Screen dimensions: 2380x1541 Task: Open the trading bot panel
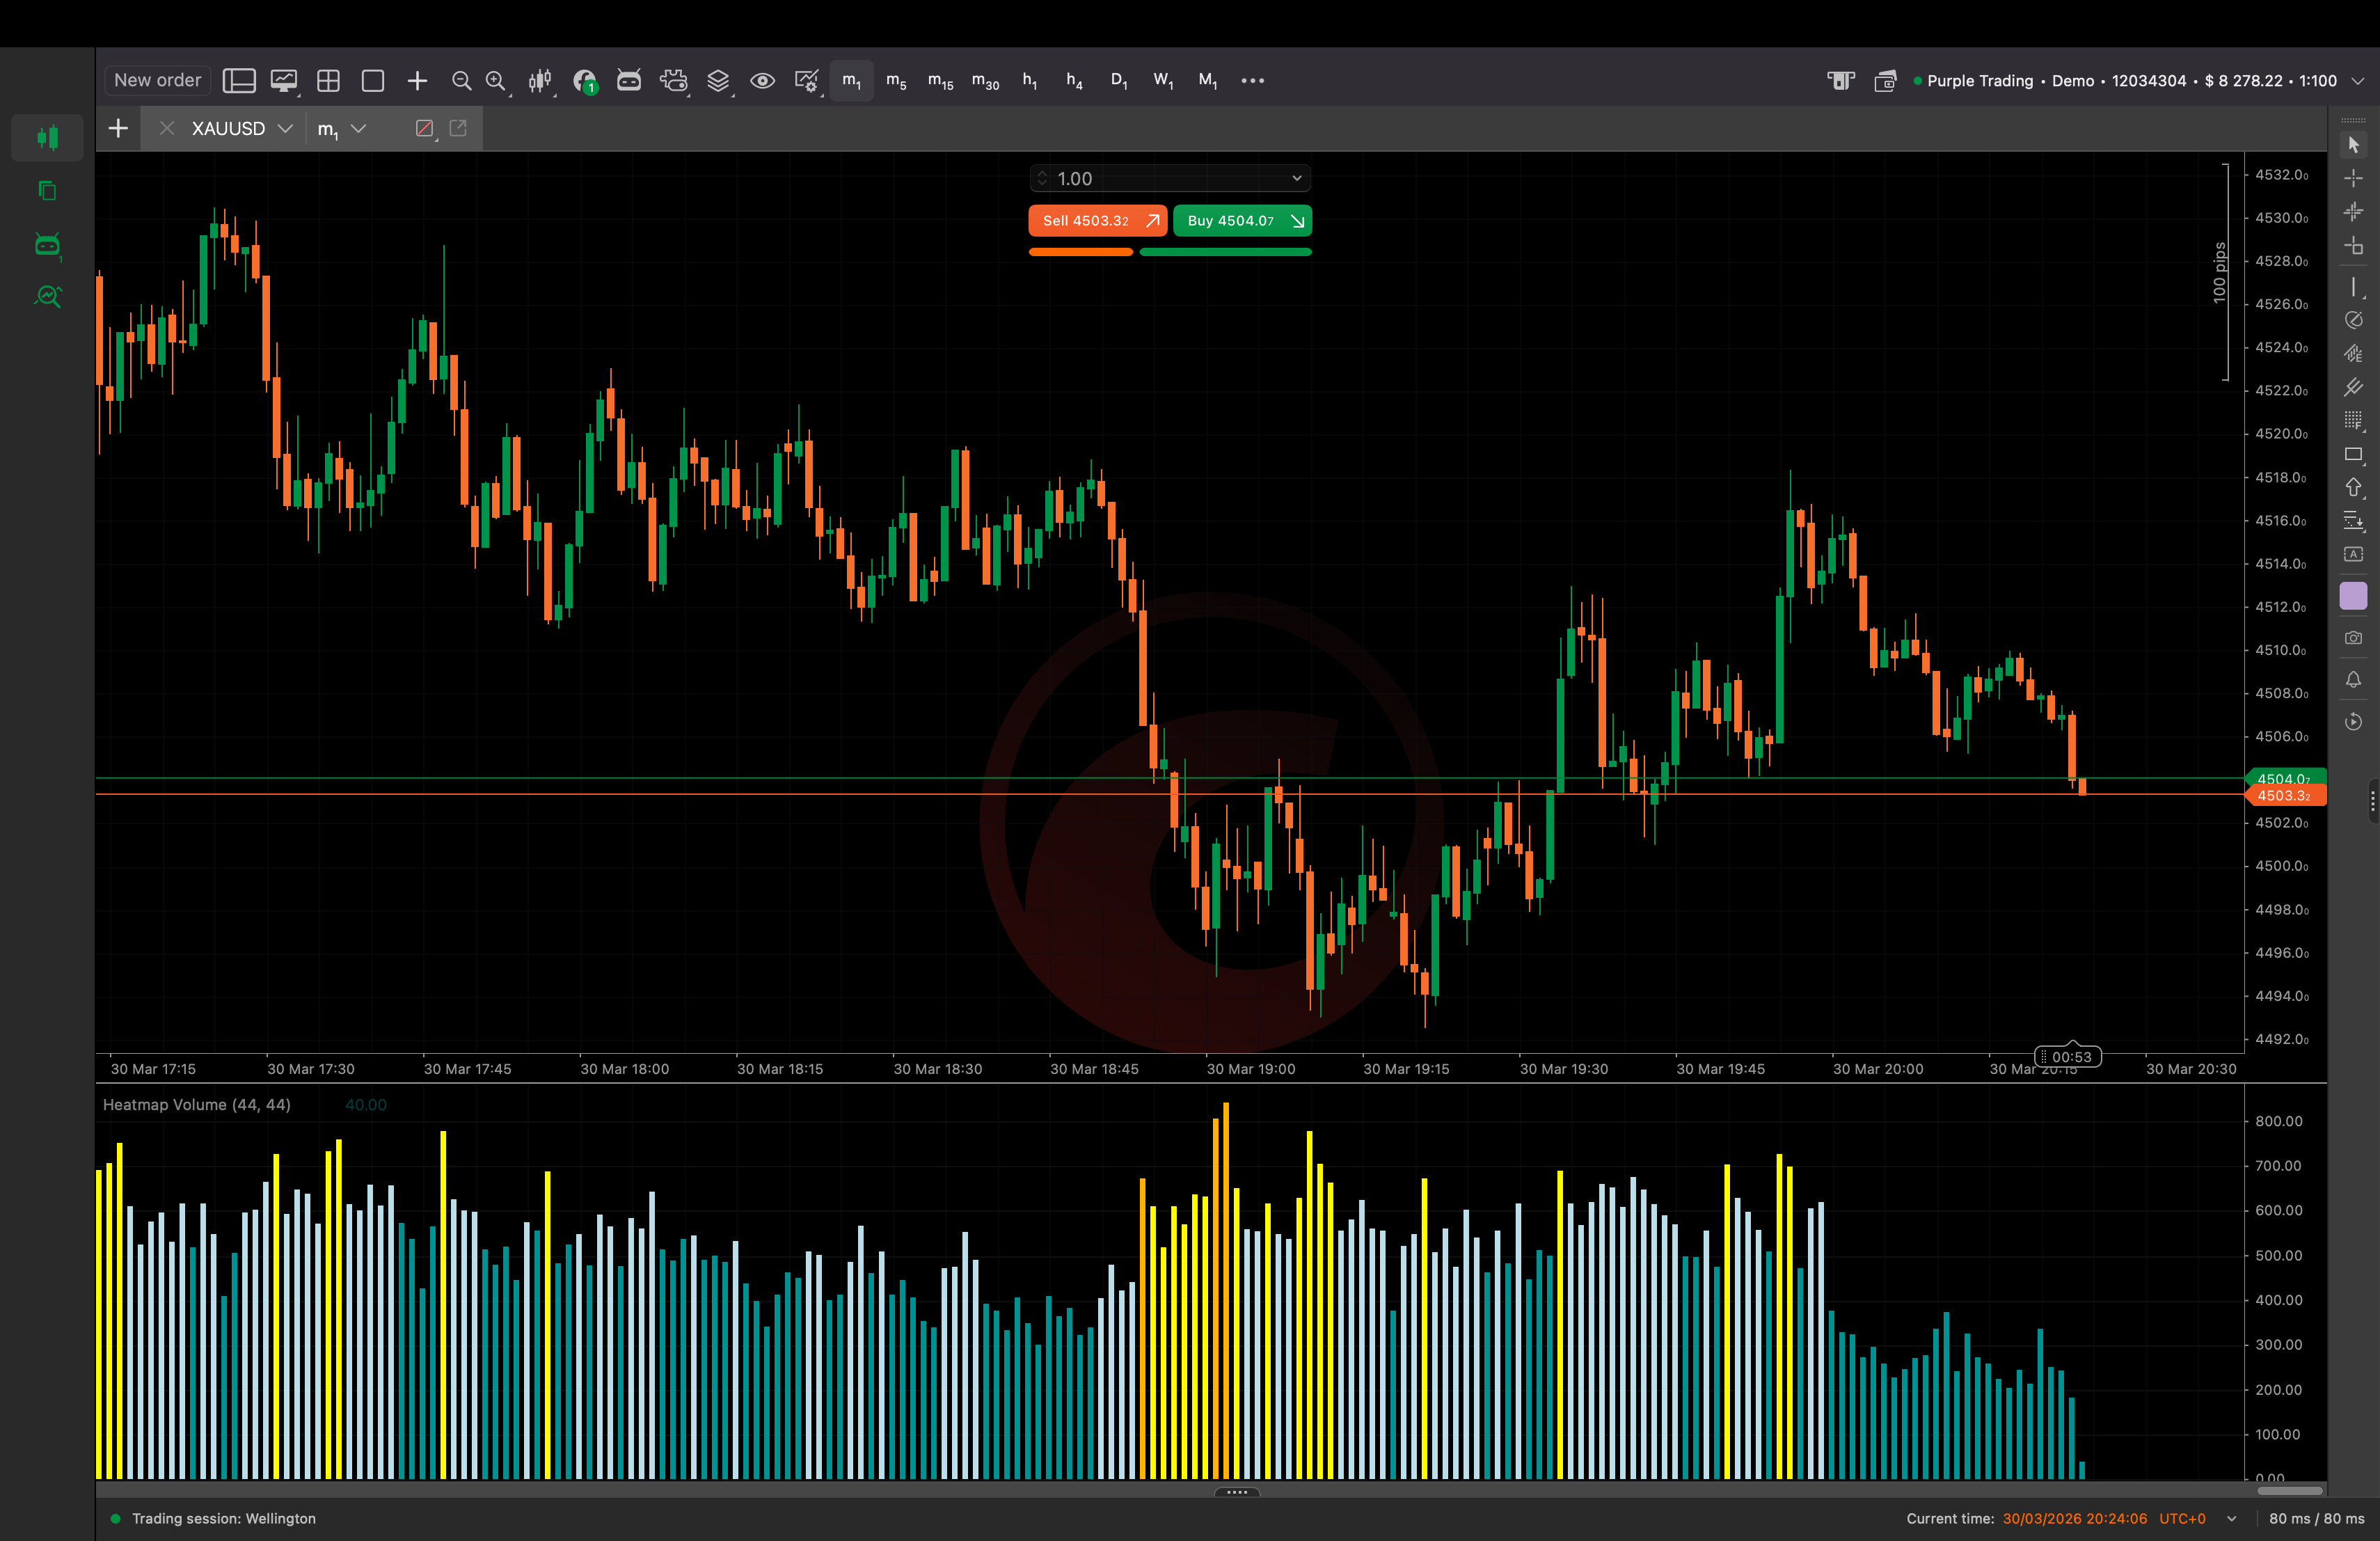[629, 80]
